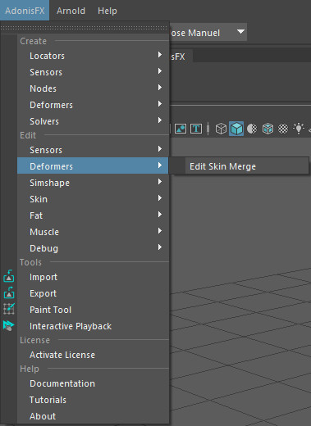
Task: Expand Solvers submenu
Action: pyautogui.click(x=93, y=121)
